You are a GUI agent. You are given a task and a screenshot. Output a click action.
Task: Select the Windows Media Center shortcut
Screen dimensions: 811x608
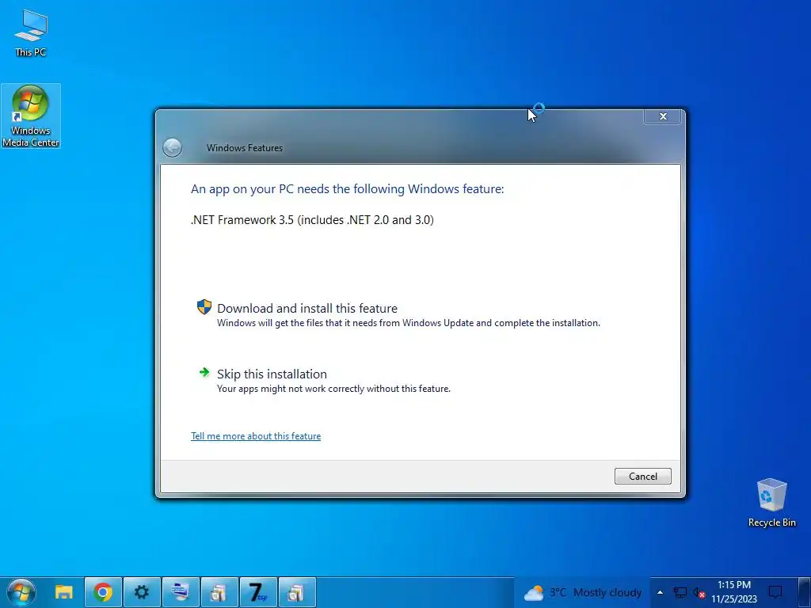[31, 116]
